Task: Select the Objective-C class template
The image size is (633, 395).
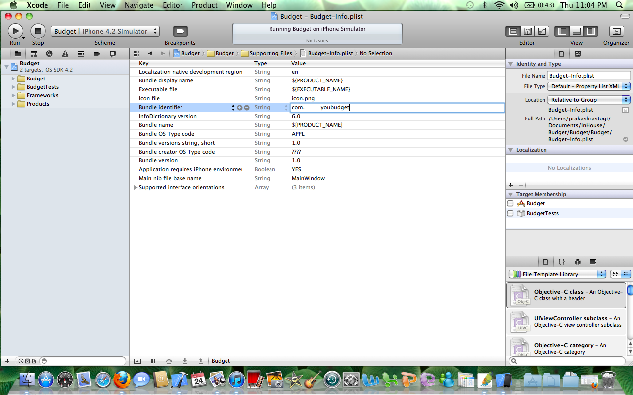Action: click(x=566, y=295)
